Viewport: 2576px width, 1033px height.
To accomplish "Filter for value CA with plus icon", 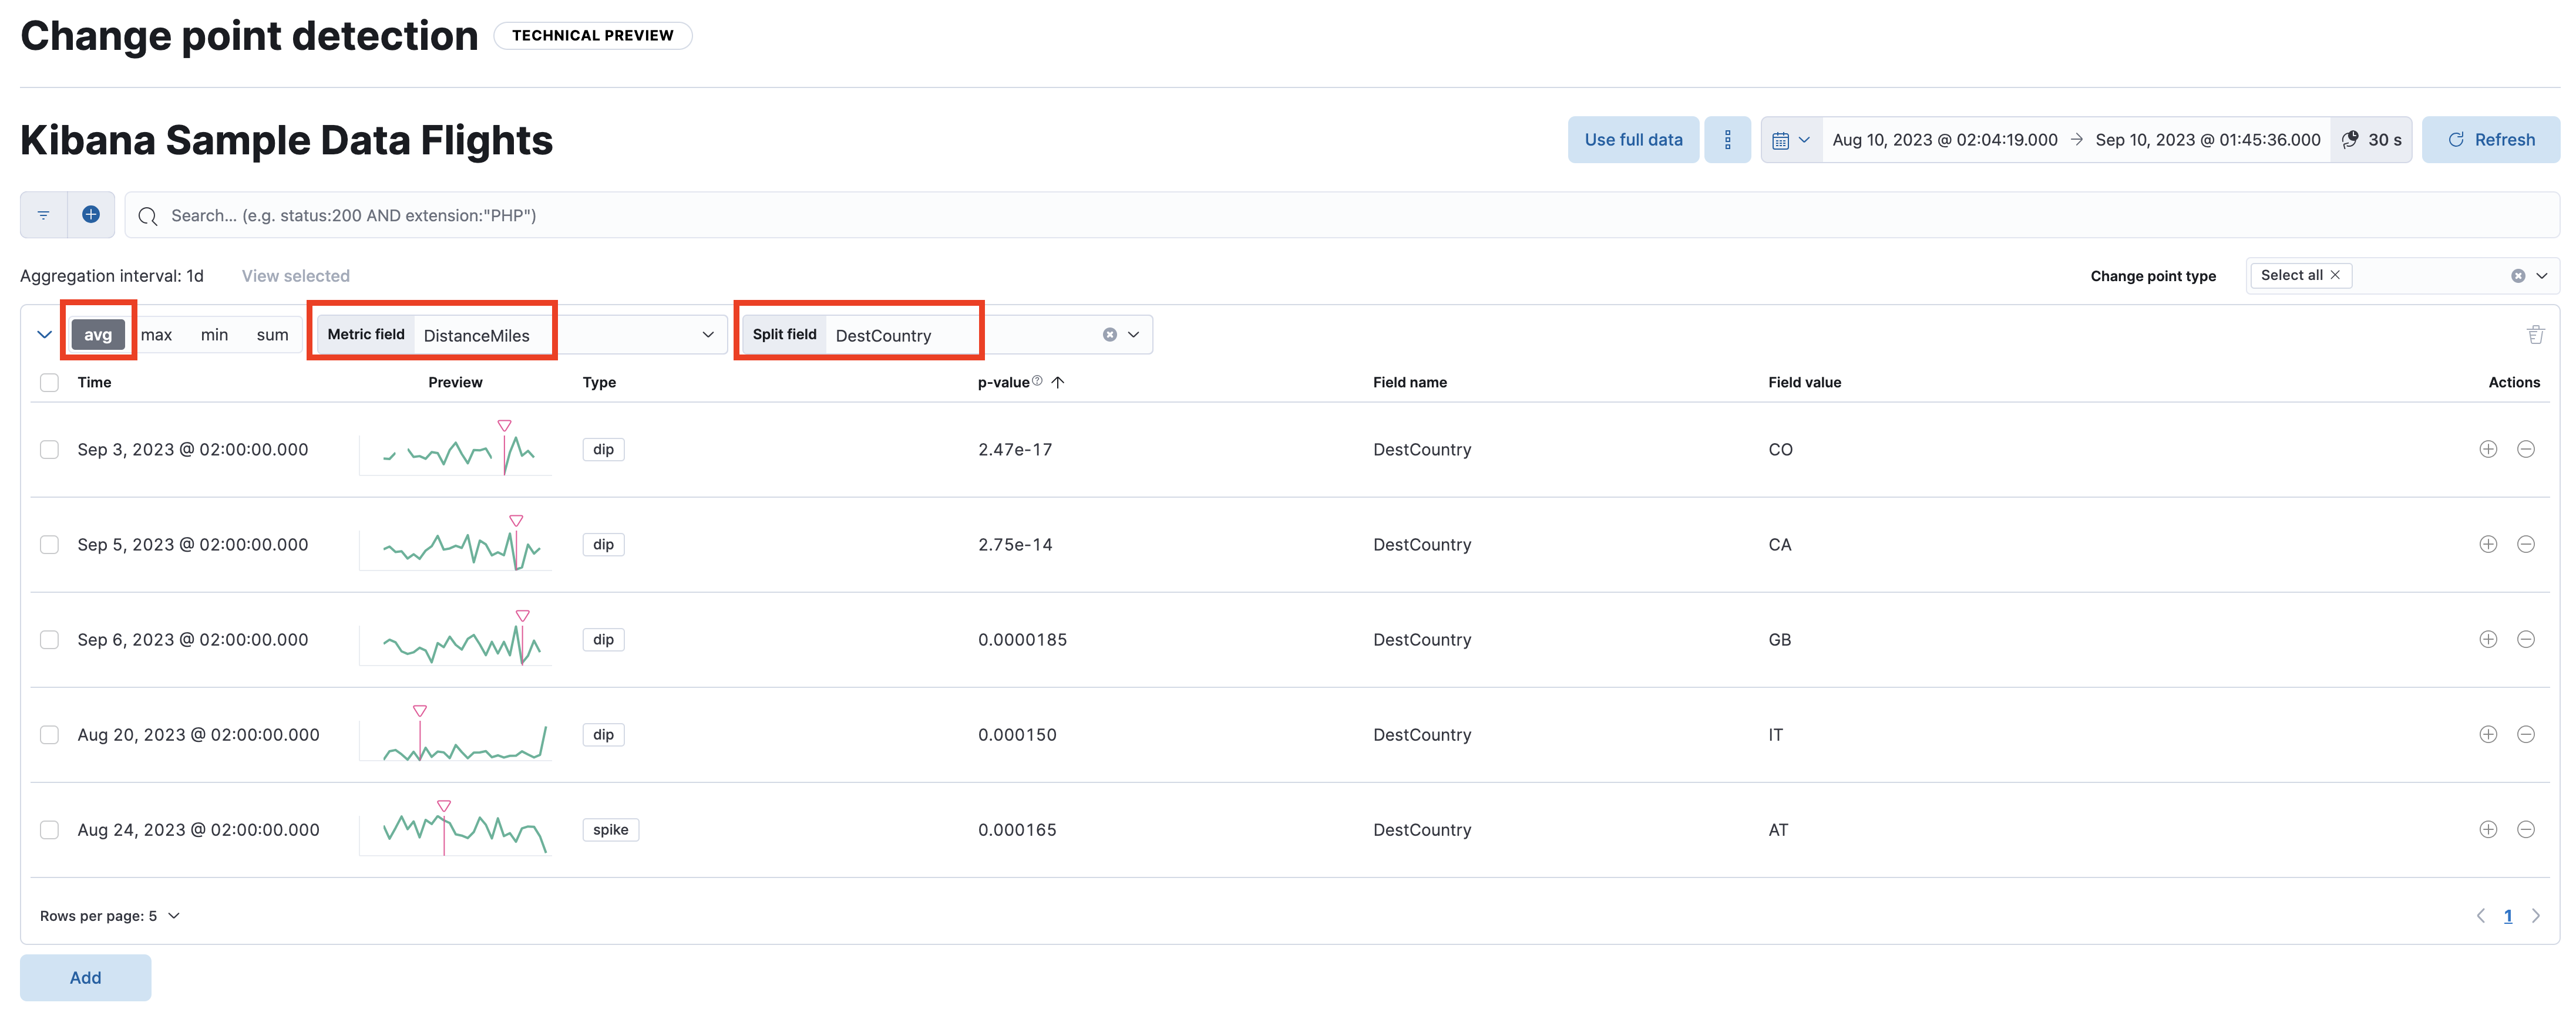I will pos(2488,545).
